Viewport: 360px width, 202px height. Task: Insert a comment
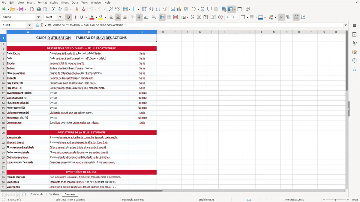point(209,9)
